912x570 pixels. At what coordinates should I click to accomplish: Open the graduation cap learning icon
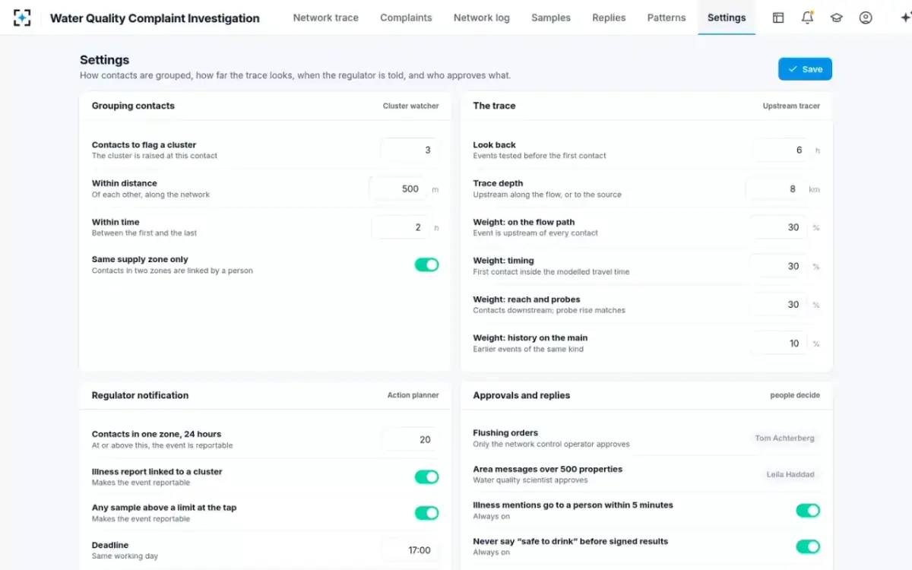click(837, 17)
